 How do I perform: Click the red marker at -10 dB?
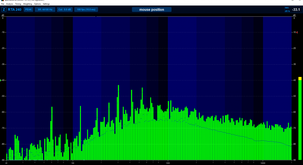point(297,32)
